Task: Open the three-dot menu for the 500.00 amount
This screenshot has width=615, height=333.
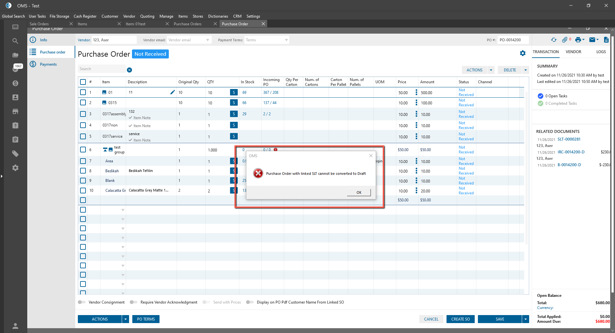Action: (x=416, y=92)
